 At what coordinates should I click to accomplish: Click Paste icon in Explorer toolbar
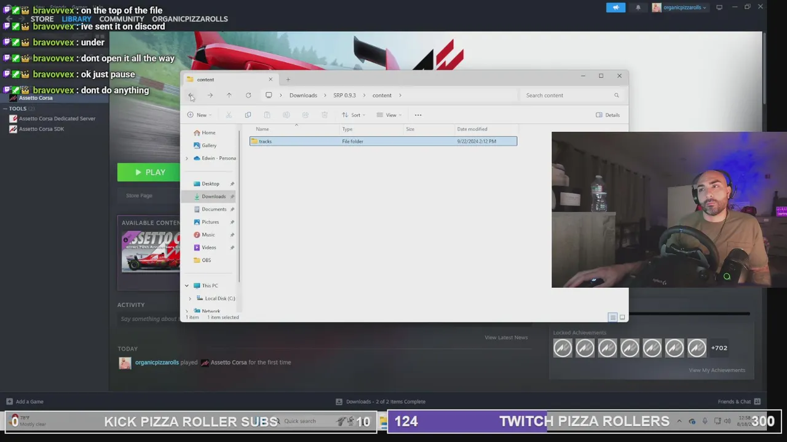(267, 115)
